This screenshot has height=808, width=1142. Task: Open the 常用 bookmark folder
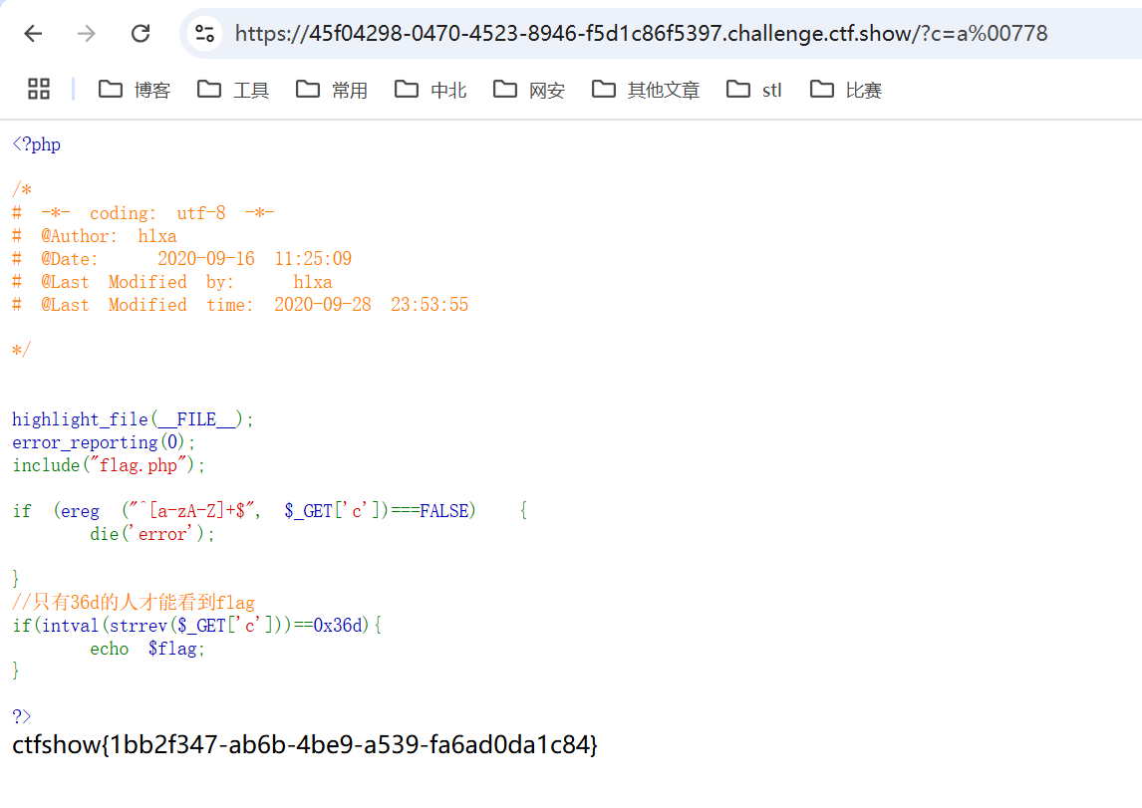[332, 90]
